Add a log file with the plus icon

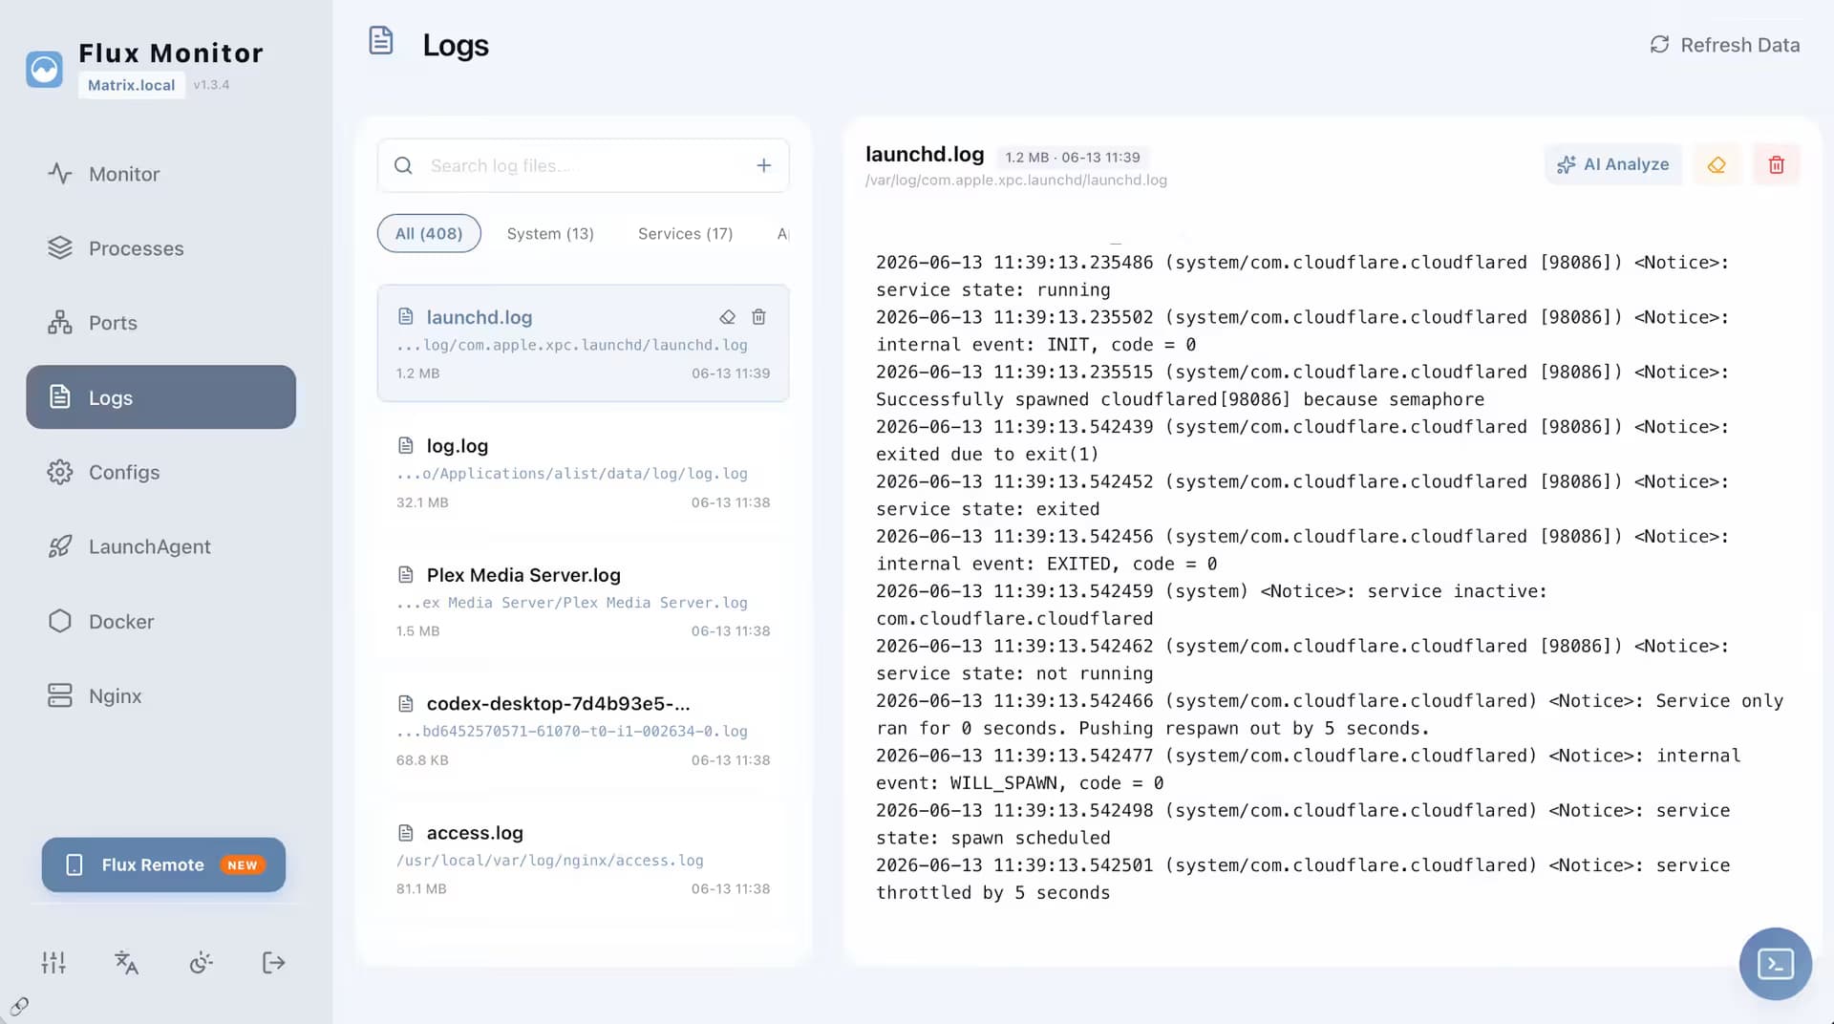(x=764, y=165)
